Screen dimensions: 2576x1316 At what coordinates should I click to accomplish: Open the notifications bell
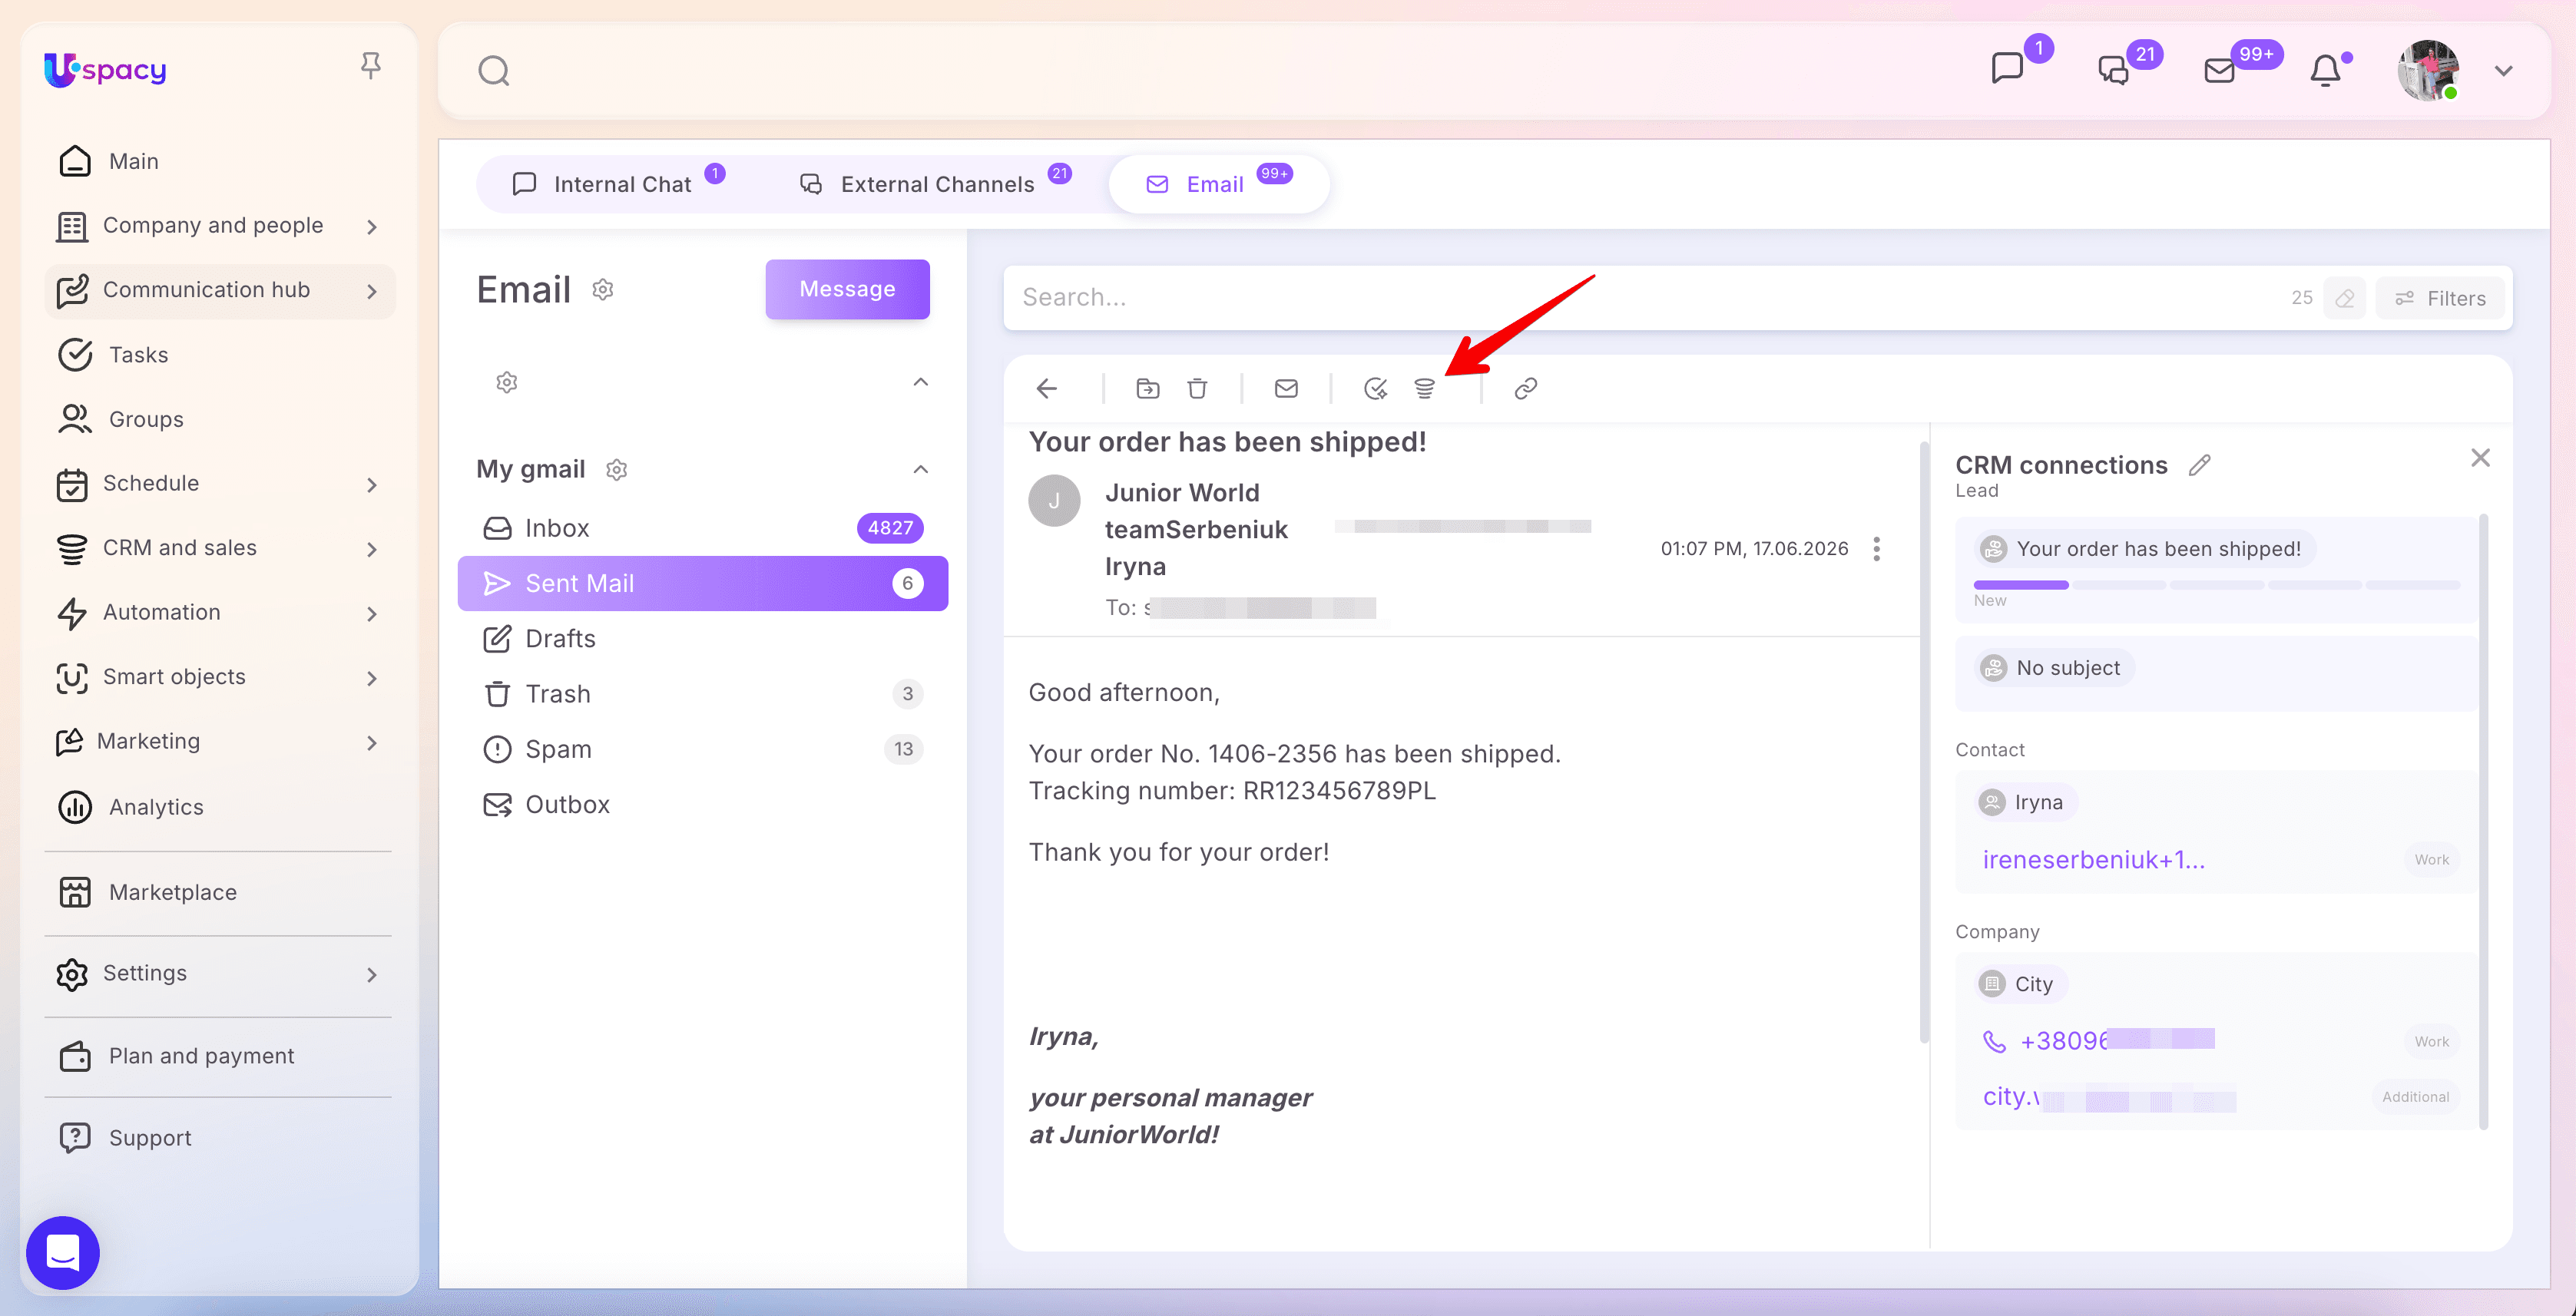coord(2326,71)
